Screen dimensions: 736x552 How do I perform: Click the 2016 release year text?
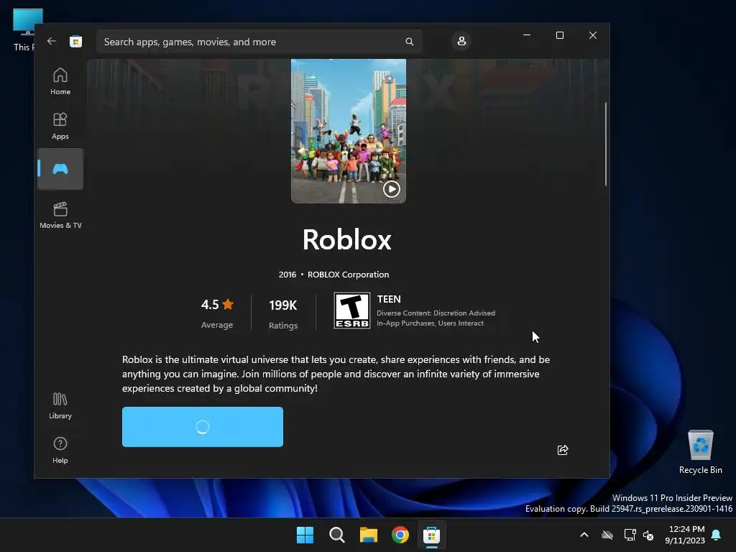[x=287, y=275]
